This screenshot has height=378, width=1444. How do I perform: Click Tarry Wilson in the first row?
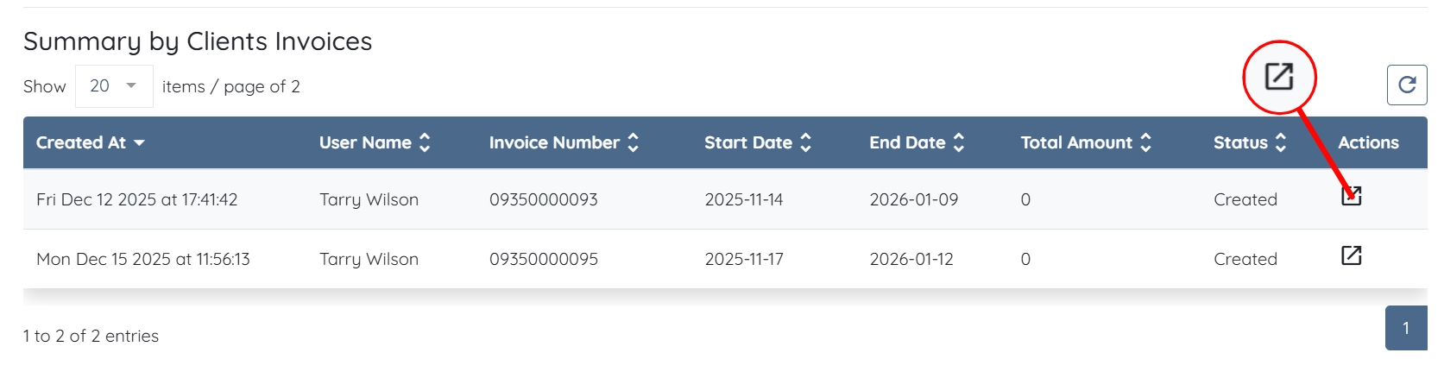(x=369, y=199)
